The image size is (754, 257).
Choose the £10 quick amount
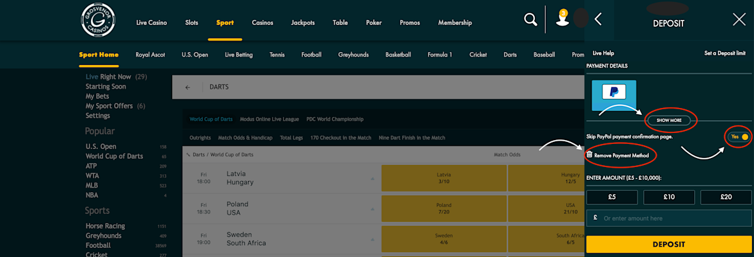click(x=669, y=197)
